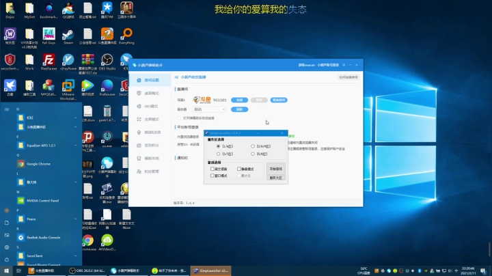Viewport: 492px width, 276px height.
Task: Open the OBS mode sidebar item
Action: click(150, 107)
